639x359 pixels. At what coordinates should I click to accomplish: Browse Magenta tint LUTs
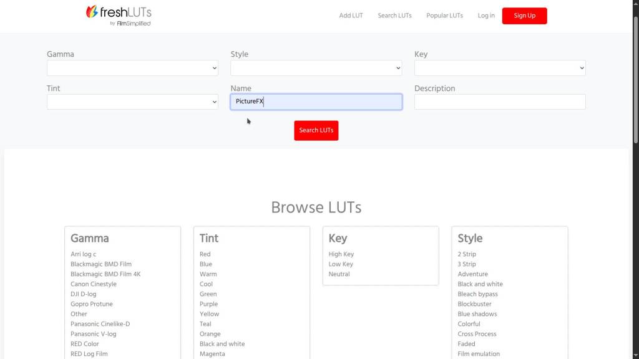pos(212,354)
